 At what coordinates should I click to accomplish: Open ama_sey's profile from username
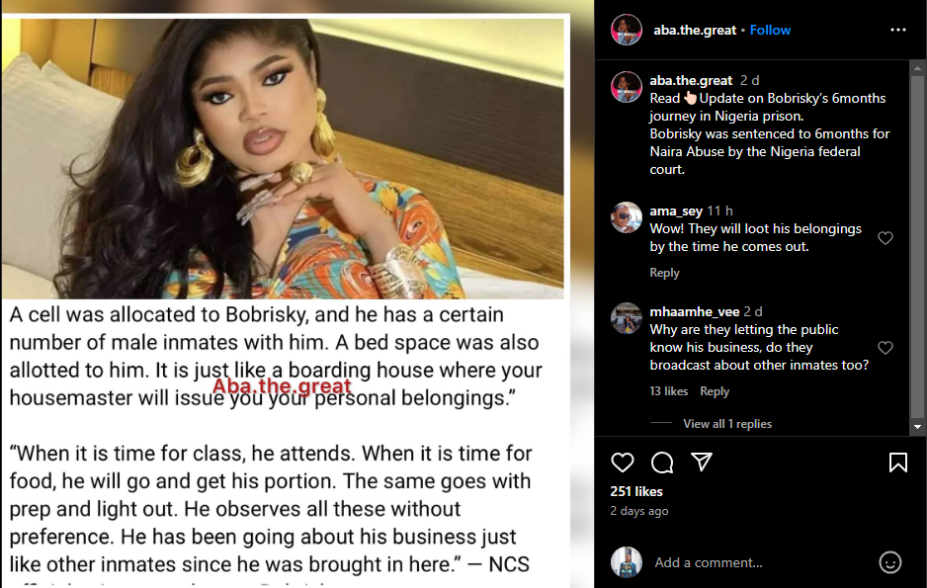click(676, 210)
